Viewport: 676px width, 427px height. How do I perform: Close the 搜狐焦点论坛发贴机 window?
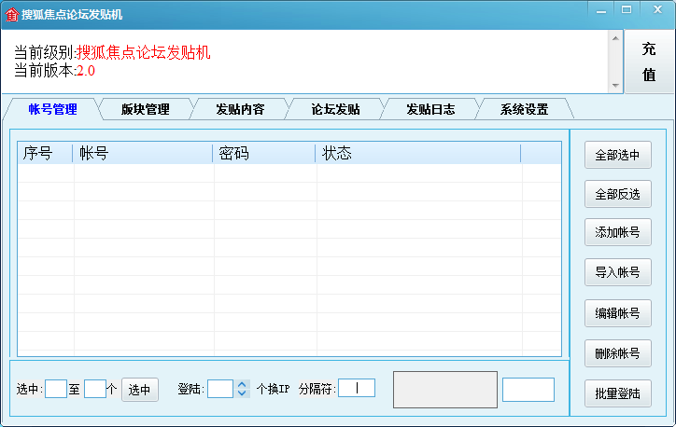pos(657,10)
